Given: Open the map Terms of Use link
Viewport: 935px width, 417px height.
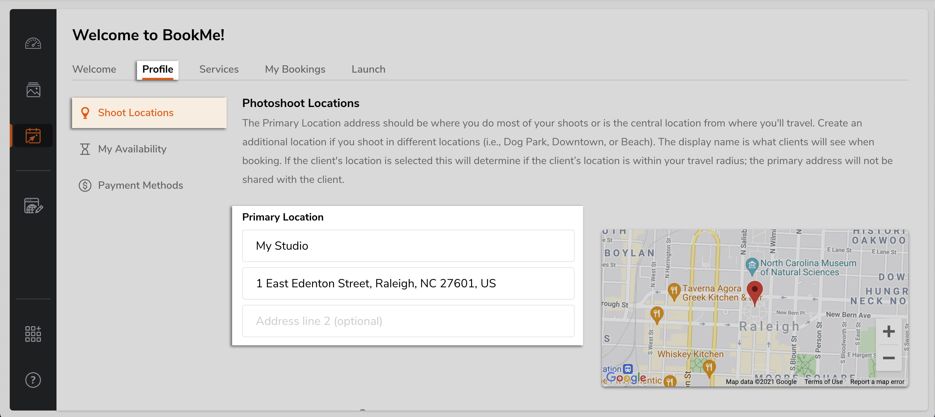Looking at the screenshot, I should click(x=823, y=382).
